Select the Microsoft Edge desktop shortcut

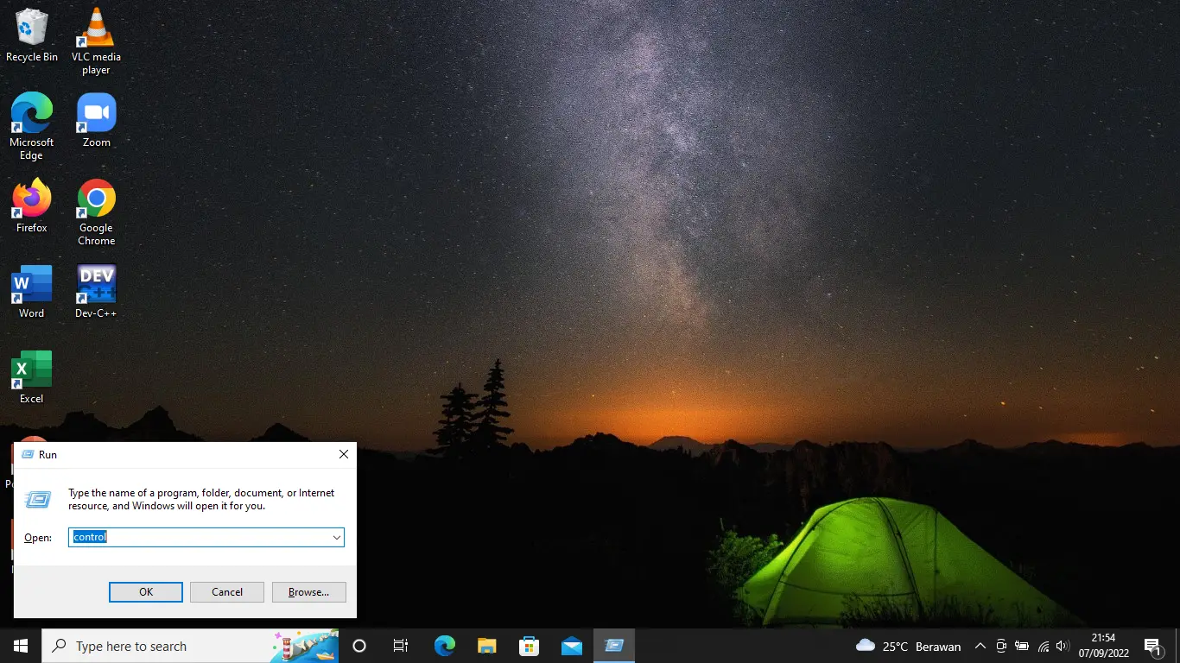coord(32,126)
